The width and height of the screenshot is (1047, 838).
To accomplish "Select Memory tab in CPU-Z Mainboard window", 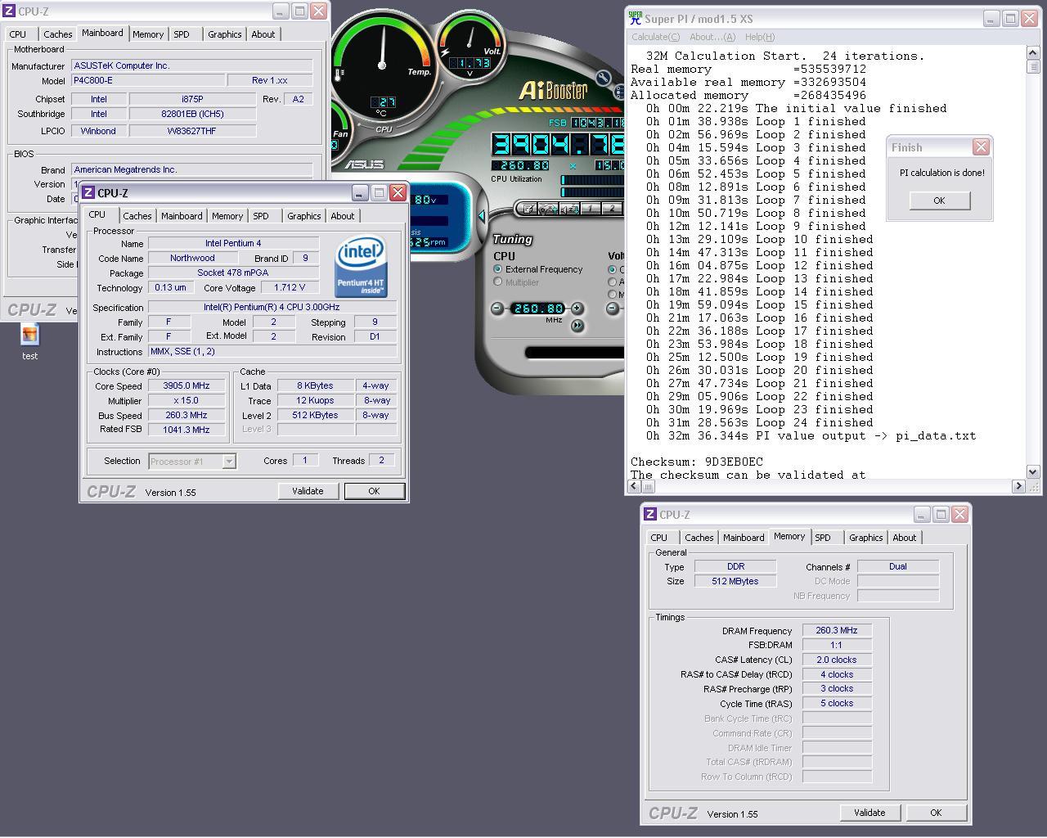I will (148, 34).
